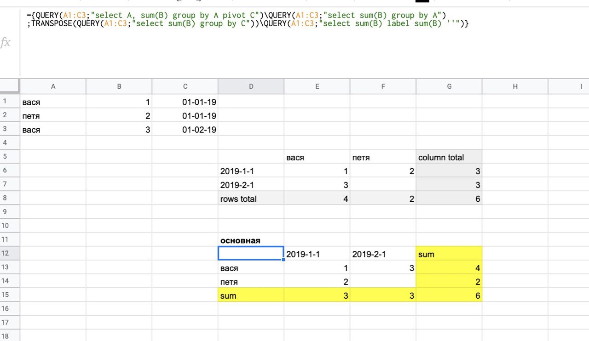Screen dimensions: 589x341
Task: Select column A header
Action: 53,86
